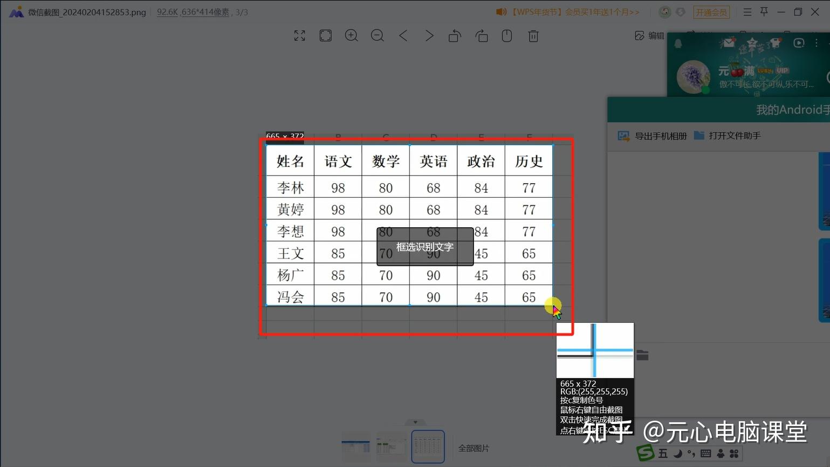View the image in fullscreen mode
This screenshot has width=830, height=467.
coord(299,36)
